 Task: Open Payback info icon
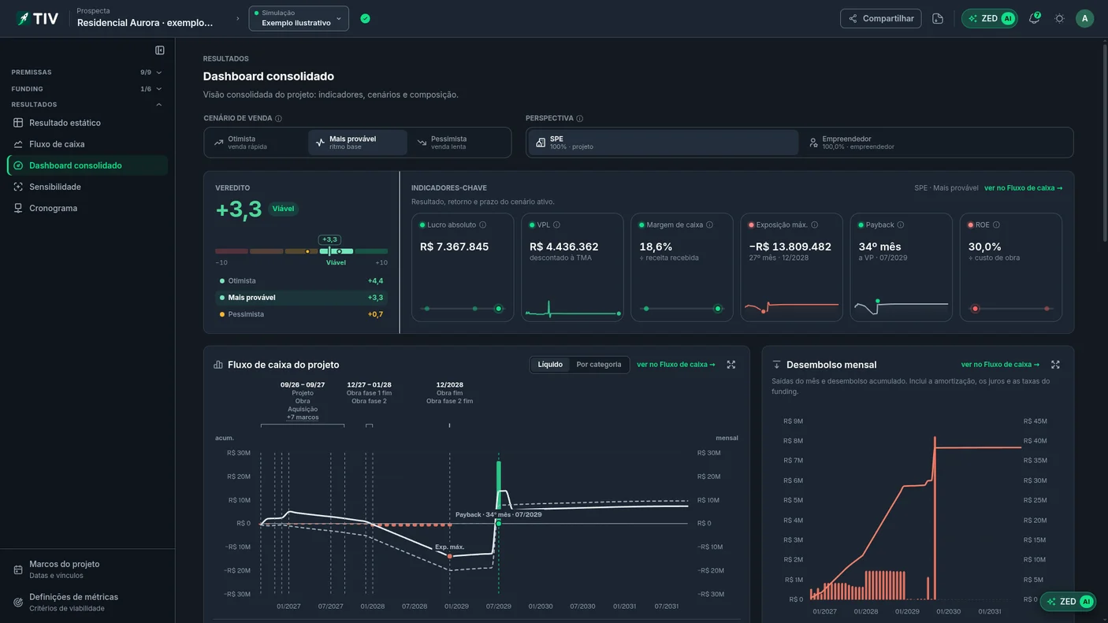coord(901,225)
